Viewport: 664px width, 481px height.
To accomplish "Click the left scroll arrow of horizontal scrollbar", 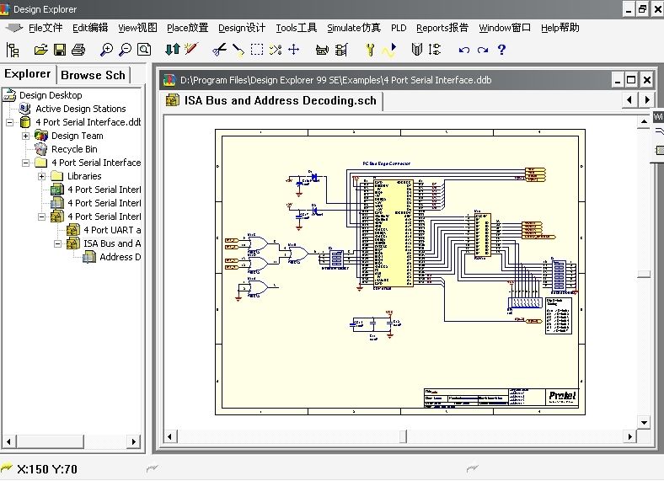I will click(x=169, y=436).
